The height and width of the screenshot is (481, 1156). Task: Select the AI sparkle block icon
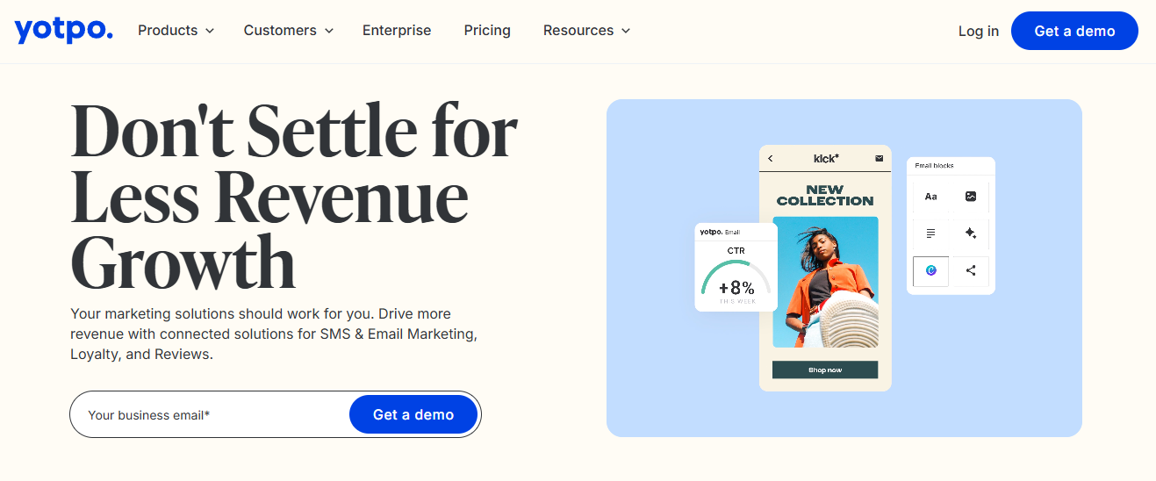[x=970, y=233]
